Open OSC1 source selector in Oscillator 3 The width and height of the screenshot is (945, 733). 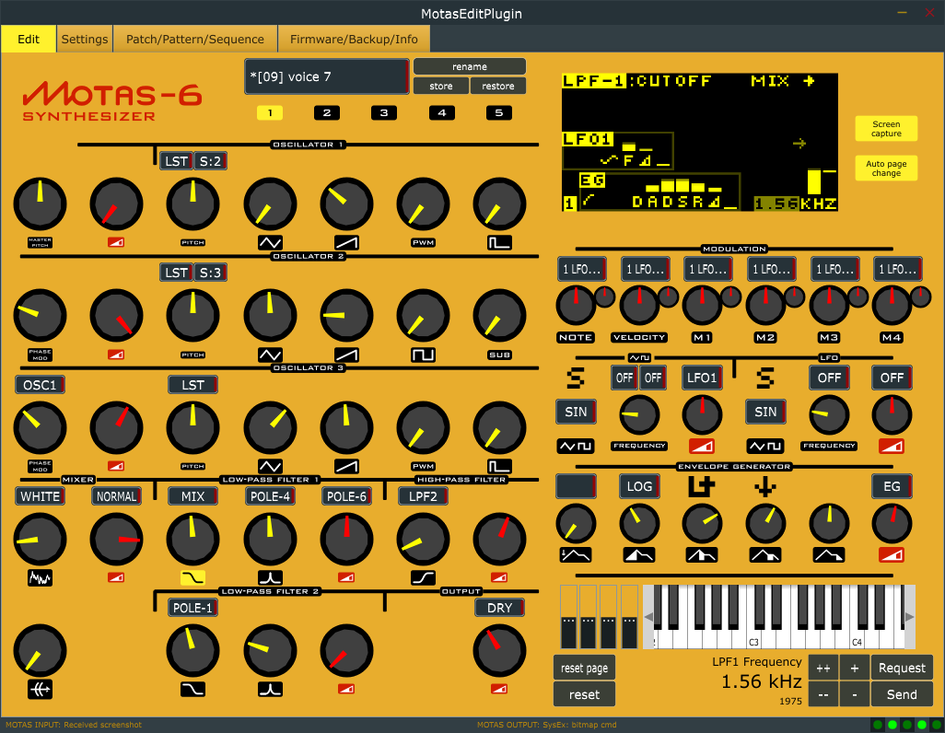tap(40, 385)
